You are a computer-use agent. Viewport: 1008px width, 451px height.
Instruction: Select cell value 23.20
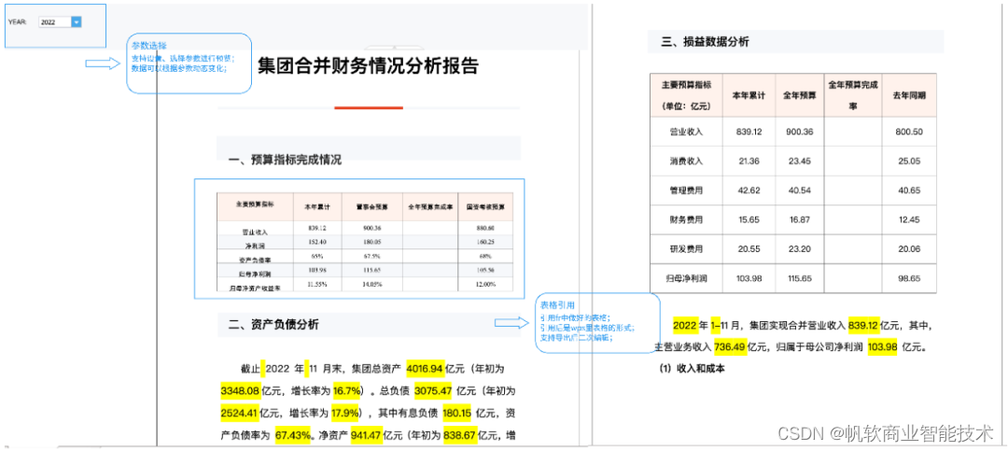tap(799, 249)
